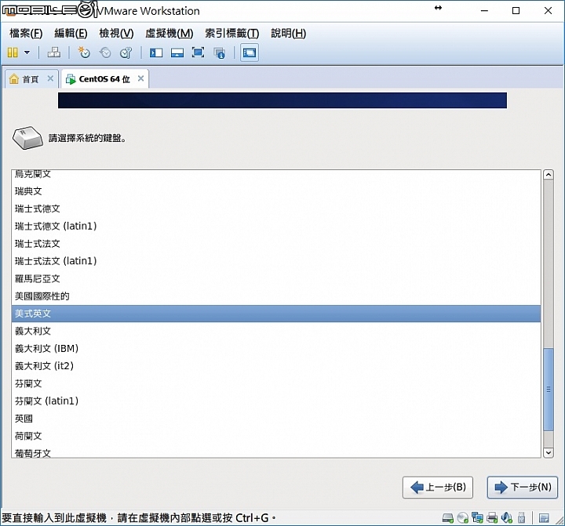Click the blue scrollbar thumb
The image size is (565, 526).
pyautogui.click(x=548, y=390)
